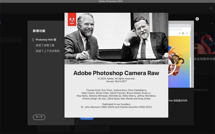
Task: Select the Photoshop Web 版 item
Action: click(46, 40)
